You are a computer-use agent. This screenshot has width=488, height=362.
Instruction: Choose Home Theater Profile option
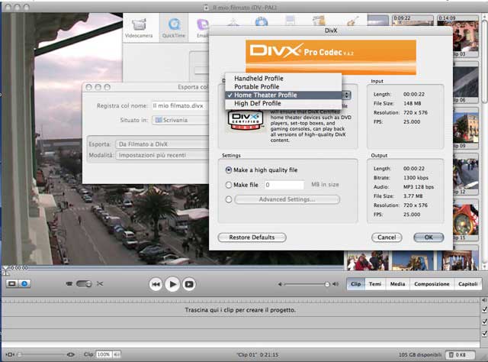click(283, 95)
